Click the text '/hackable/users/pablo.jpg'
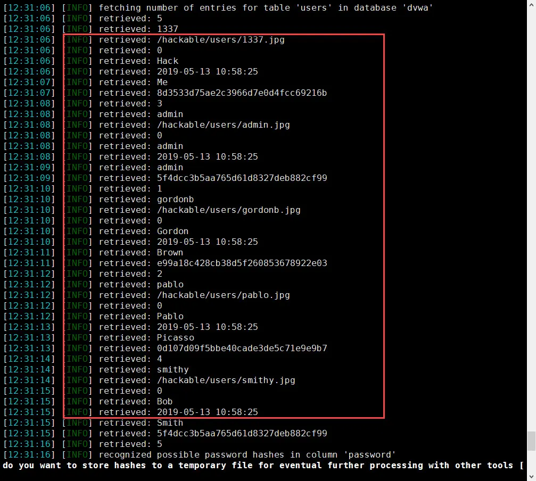 click(x=223, y=295)
